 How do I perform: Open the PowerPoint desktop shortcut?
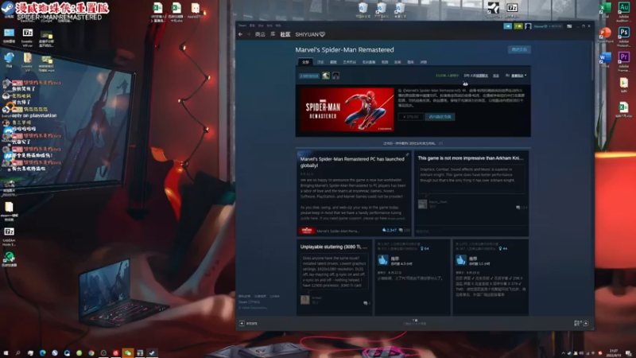pyautogui.click(x=605, y=33)
